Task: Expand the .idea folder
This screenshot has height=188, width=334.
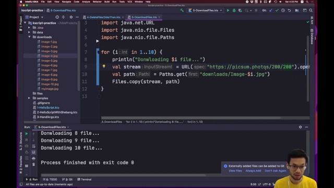Action: (x=29, y=28)
